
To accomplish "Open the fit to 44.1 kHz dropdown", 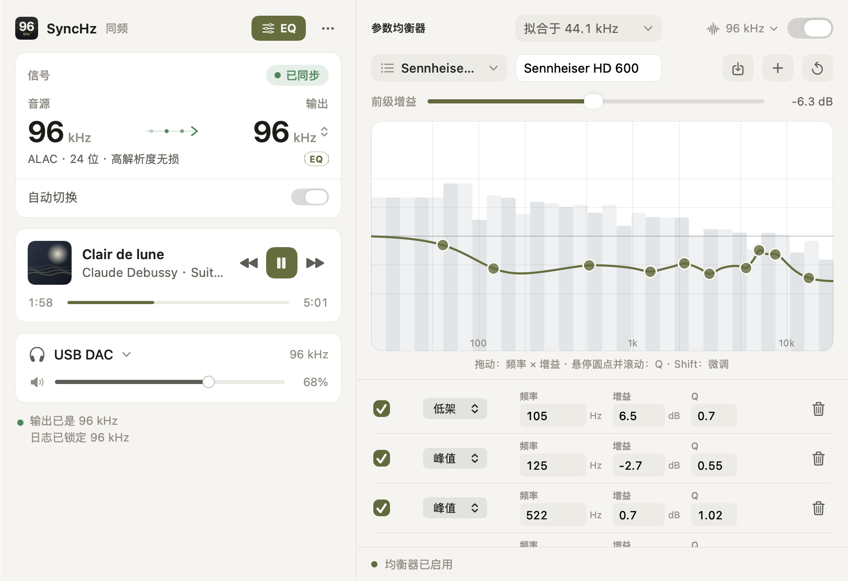I will point(589,28).
